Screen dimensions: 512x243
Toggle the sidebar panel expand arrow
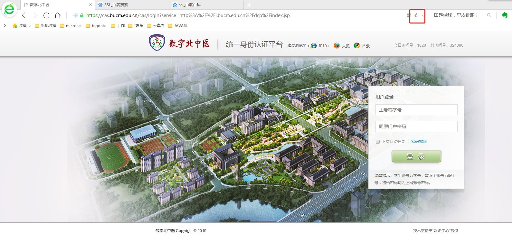[4, 26]
